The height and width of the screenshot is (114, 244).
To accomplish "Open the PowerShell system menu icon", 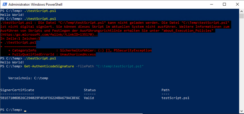I will click(5, 4).
